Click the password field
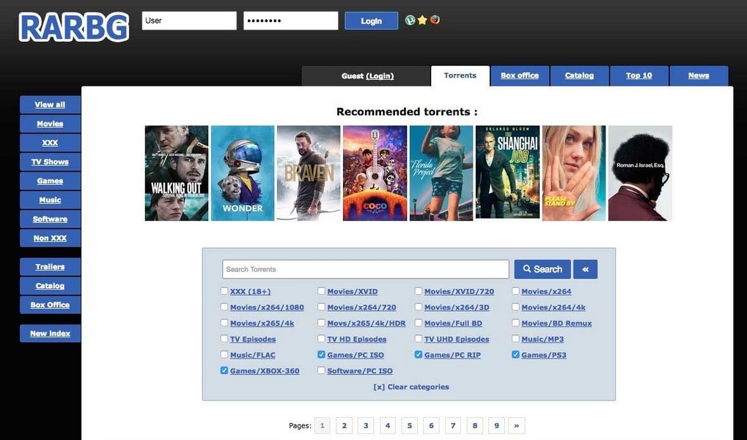747x440 pixels. point(290,21)
